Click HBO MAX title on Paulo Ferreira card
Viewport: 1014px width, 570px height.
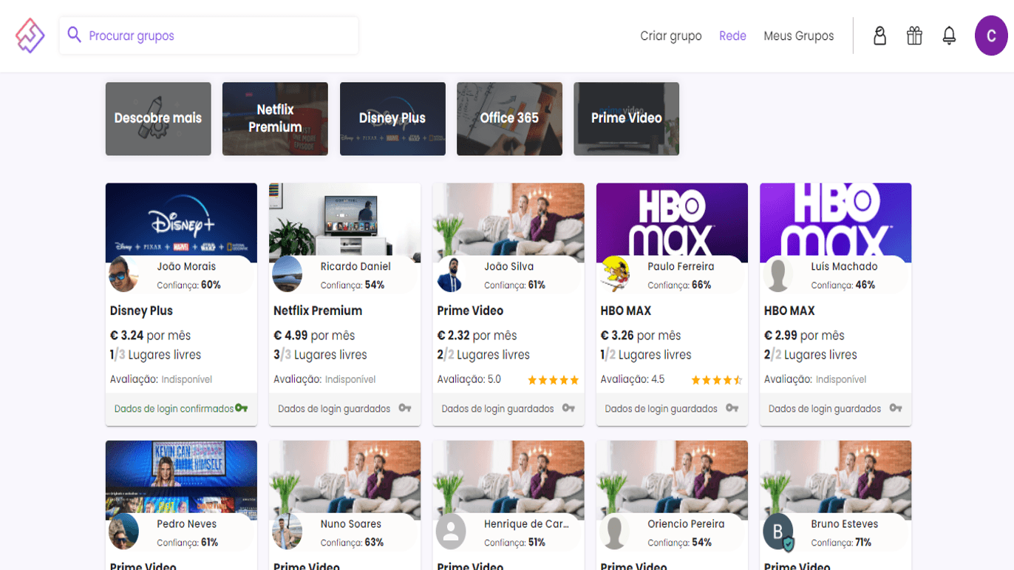click(x=626, y=311)
